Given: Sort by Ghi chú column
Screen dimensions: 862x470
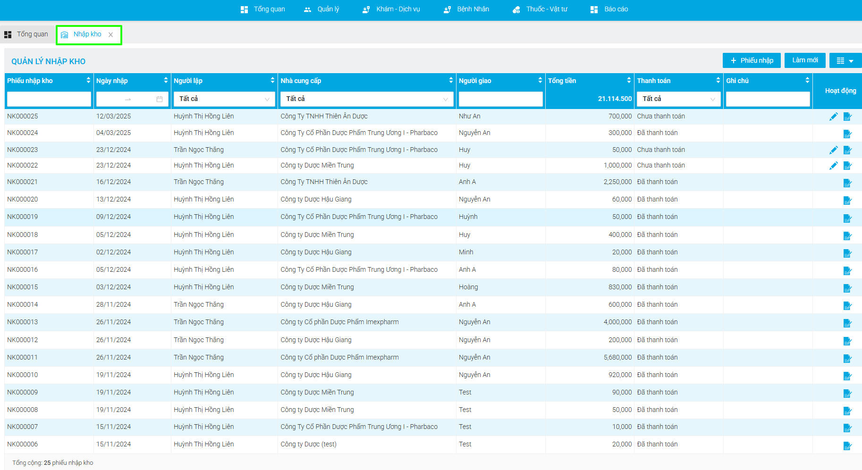Looking at the screenshot, I should pyautogui.click(x=807, y=81).
